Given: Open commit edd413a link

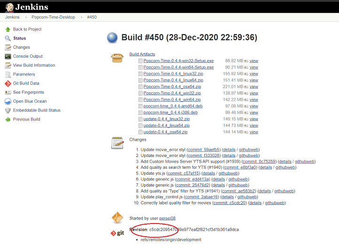Looking at the screenshot, I should tap(193, 179).
